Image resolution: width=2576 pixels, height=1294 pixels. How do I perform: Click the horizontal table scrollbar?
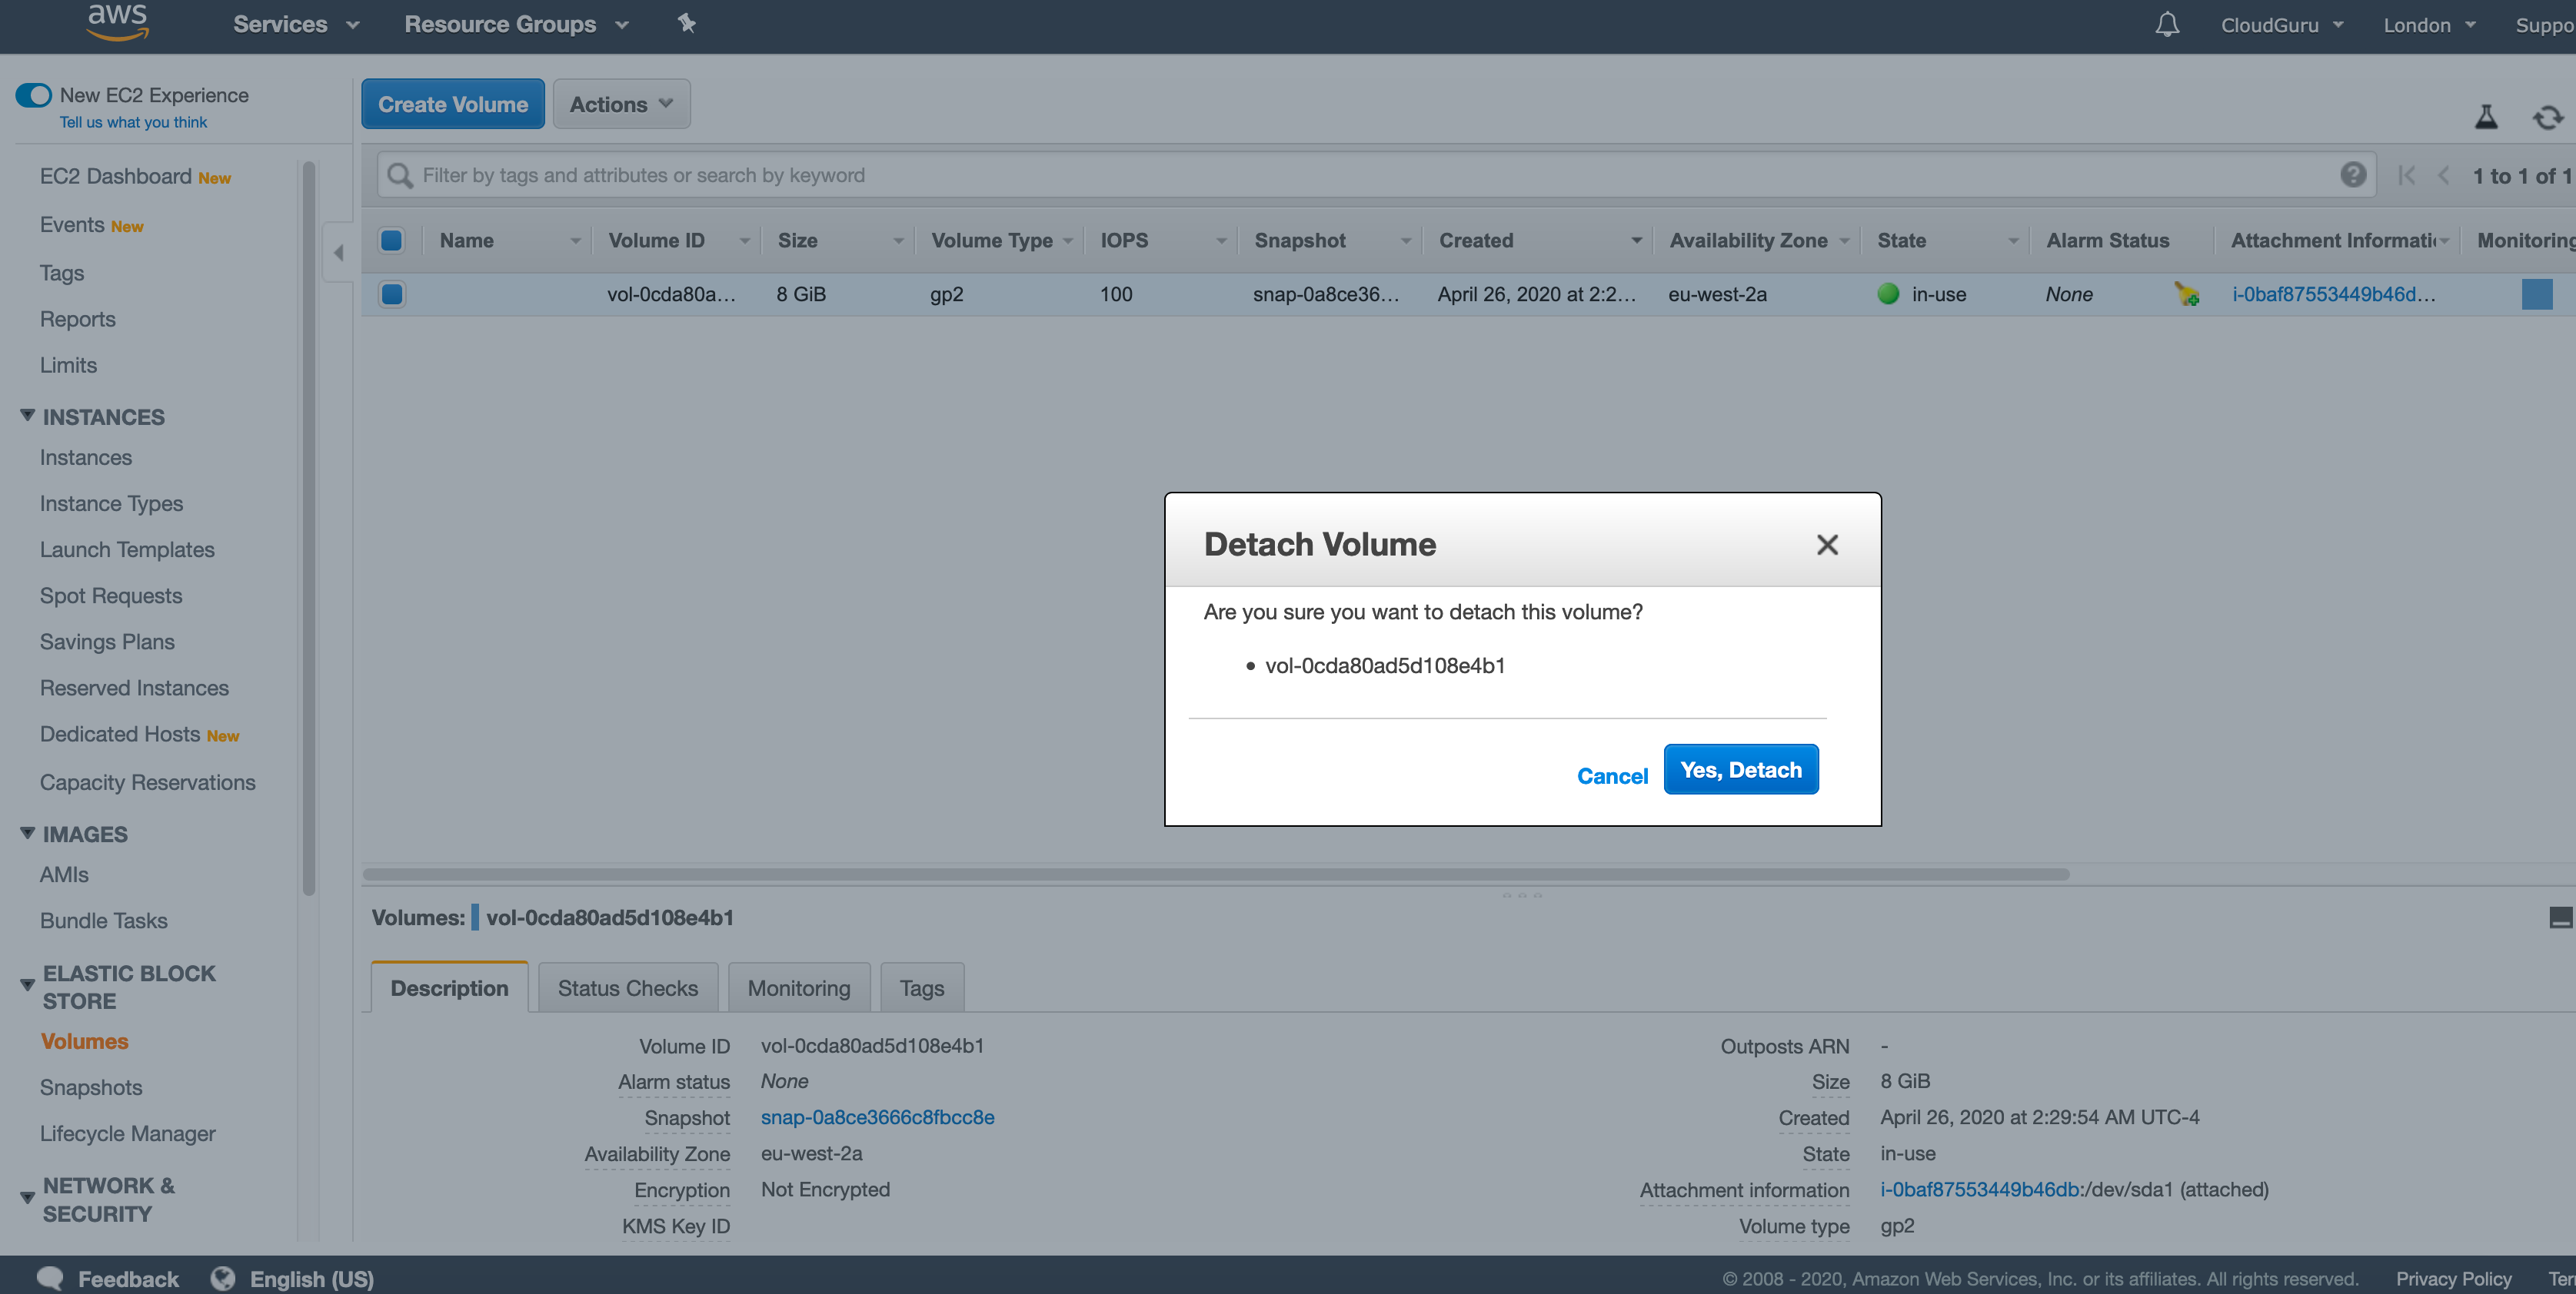[x=1215, y=874]
